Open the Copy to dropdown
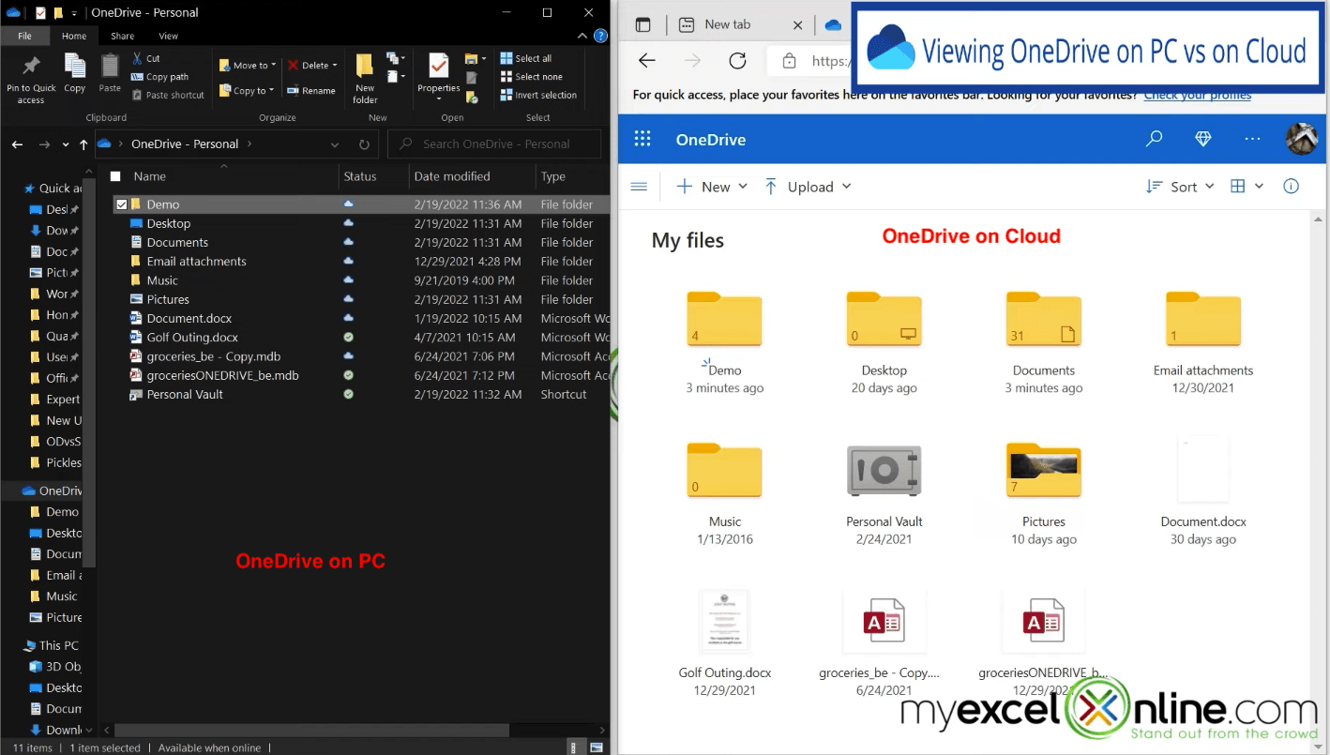The width and height of the screenshot is (1330, 755). point(246,91)
